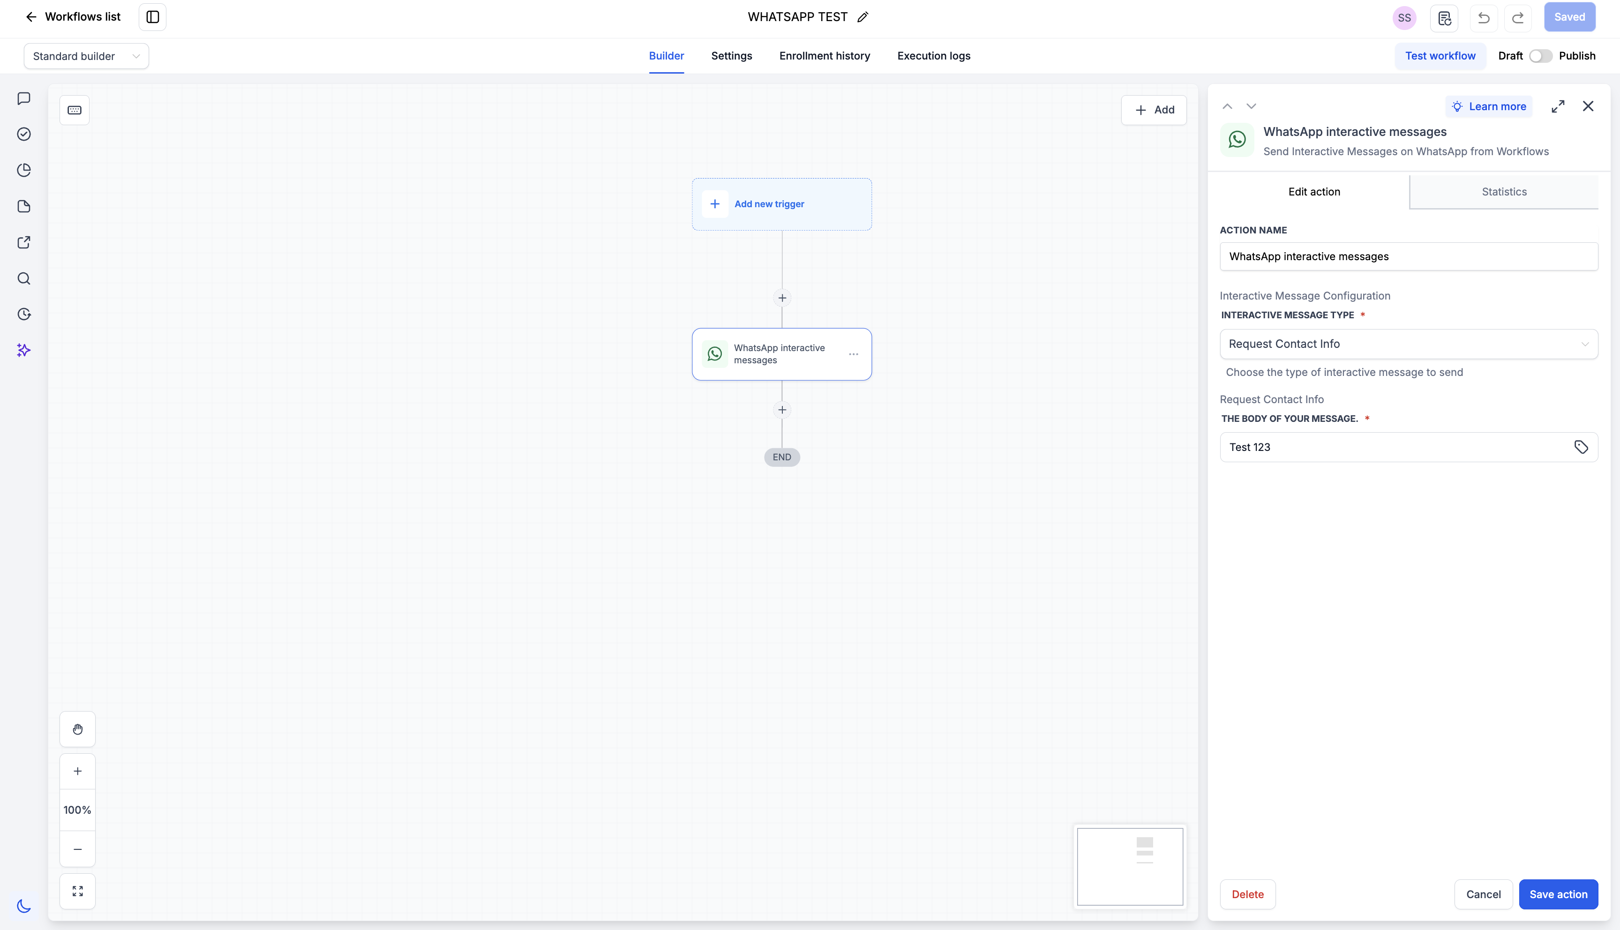Click the Save action button
Viewport: 1620px width, 930px height.
[x=1558, y=894]
